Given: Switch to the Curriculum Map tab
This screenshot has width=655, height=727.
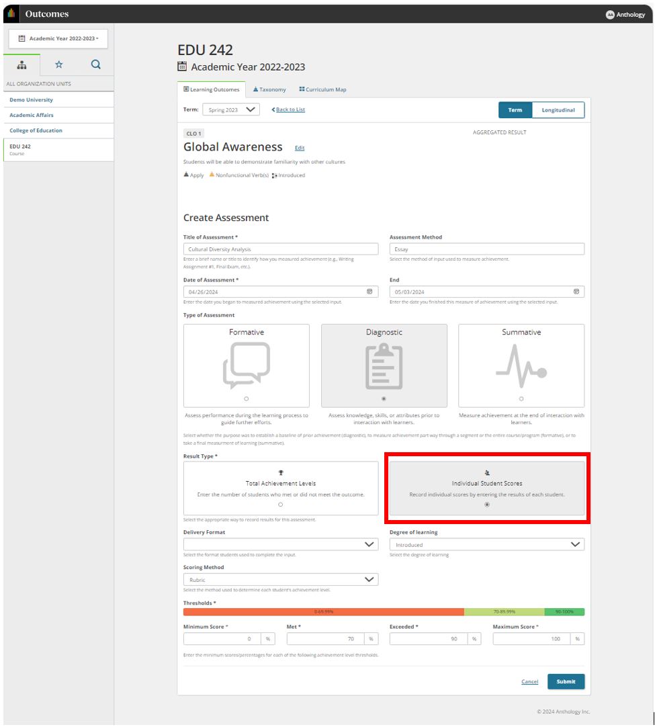Looking at the screenshot, I should click(x=322, y=89).
